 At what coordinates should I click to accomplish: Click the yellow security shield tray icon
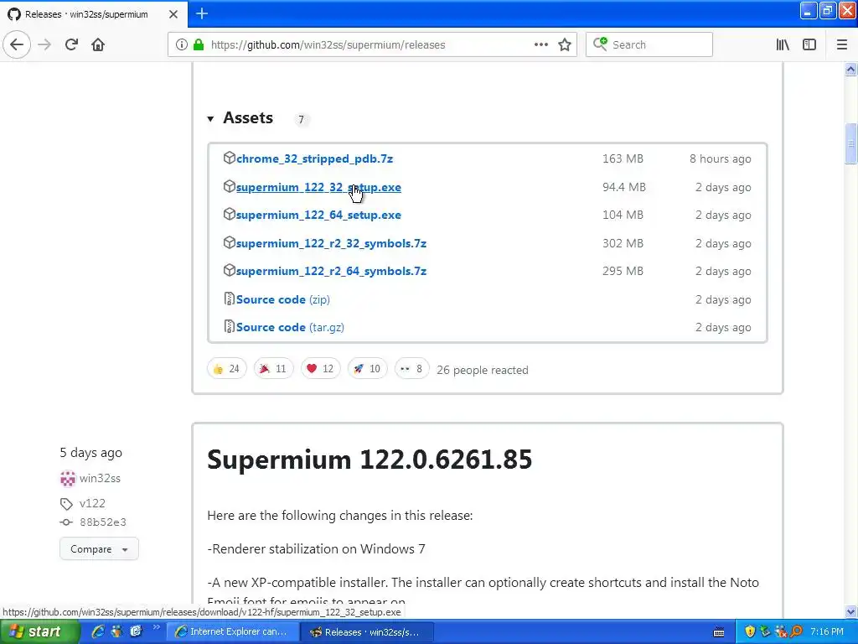click(x=750, y=632)
